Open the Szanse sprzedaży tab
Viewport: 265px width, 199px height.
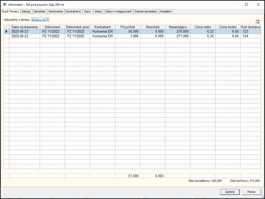coord(146,11)
